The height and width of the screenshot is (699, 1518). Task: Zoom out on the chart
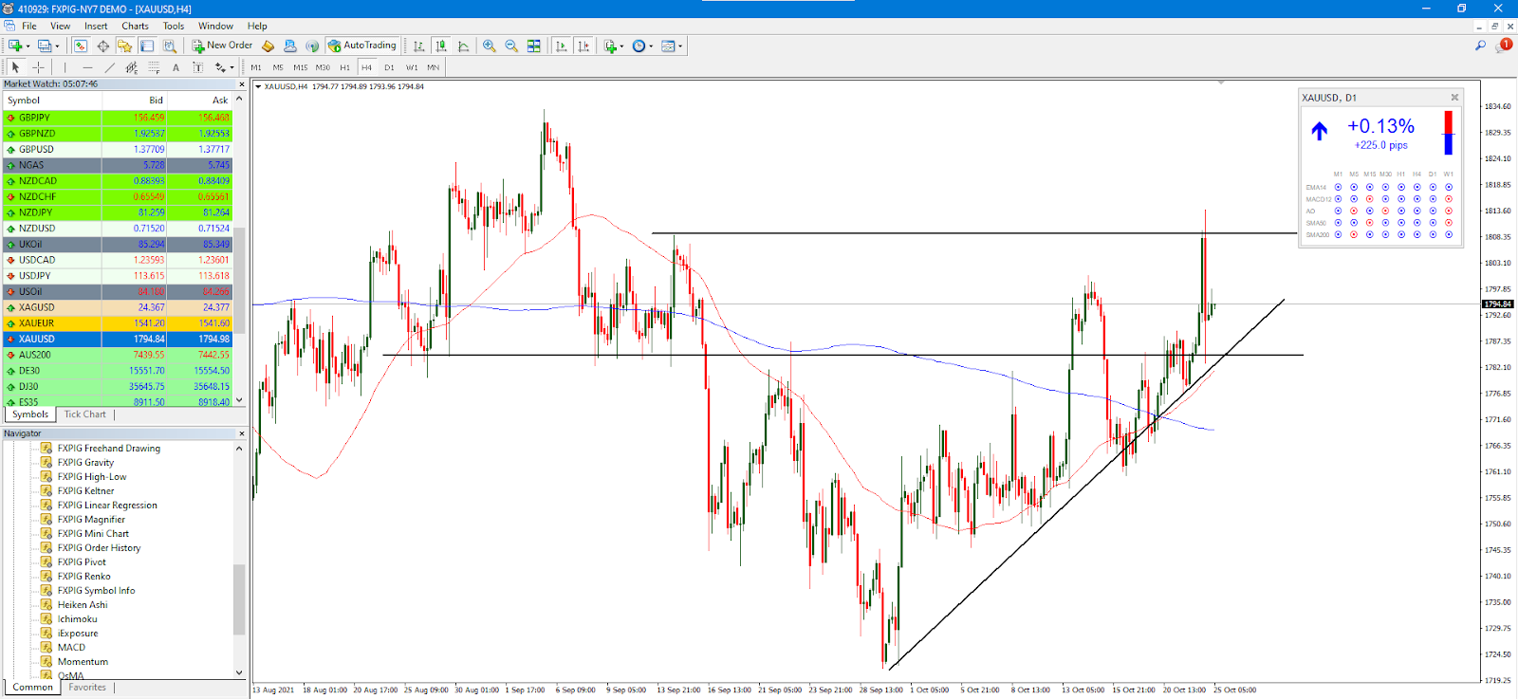click(x=511, y=46)
